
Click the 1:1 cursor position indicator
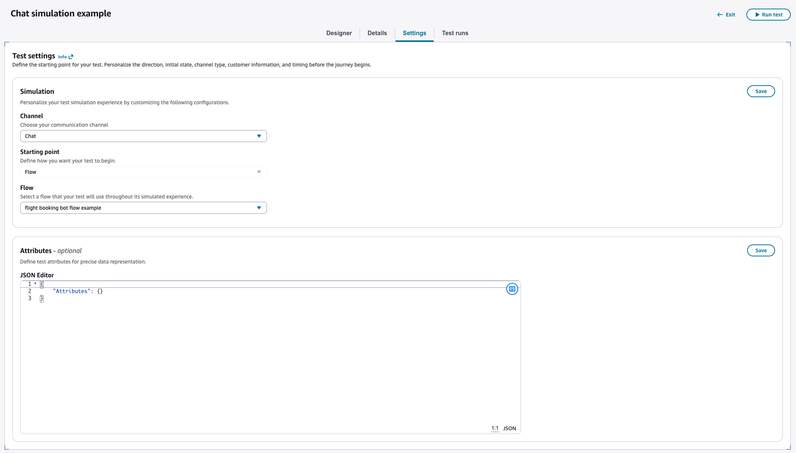tap(495, 428)
